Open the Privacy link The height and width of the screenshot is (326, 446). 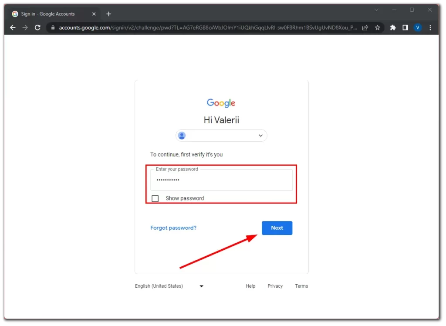[275, 286]
